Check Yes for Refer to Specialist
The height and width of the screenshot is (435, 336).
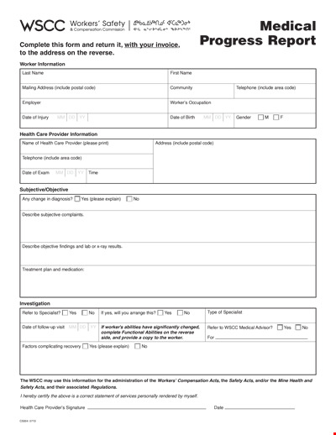(x=65, y=312)
